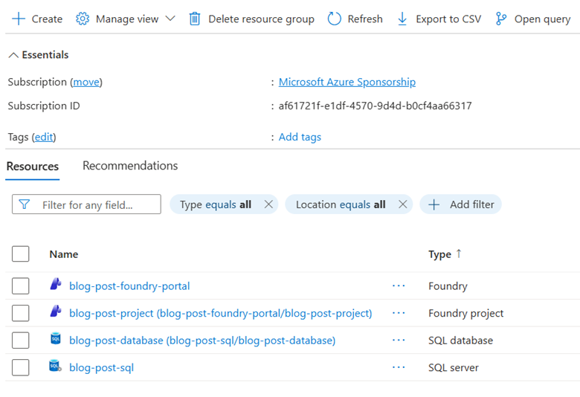Click the Tags edit link
580x397 pixels.
pyautogui.click(x=44, y=137)
